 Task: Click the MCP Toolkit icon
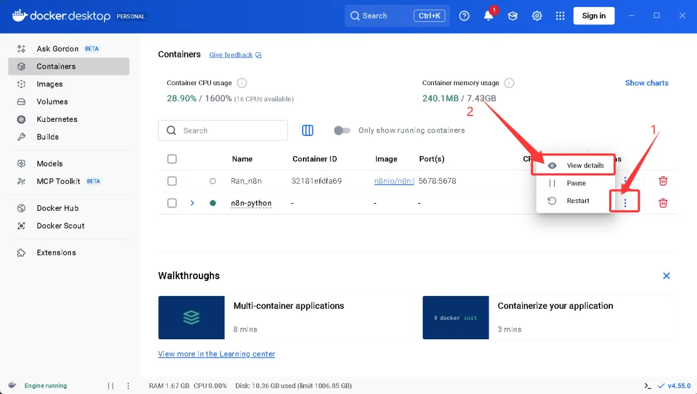pyautogui.click(x=21, y=181)
